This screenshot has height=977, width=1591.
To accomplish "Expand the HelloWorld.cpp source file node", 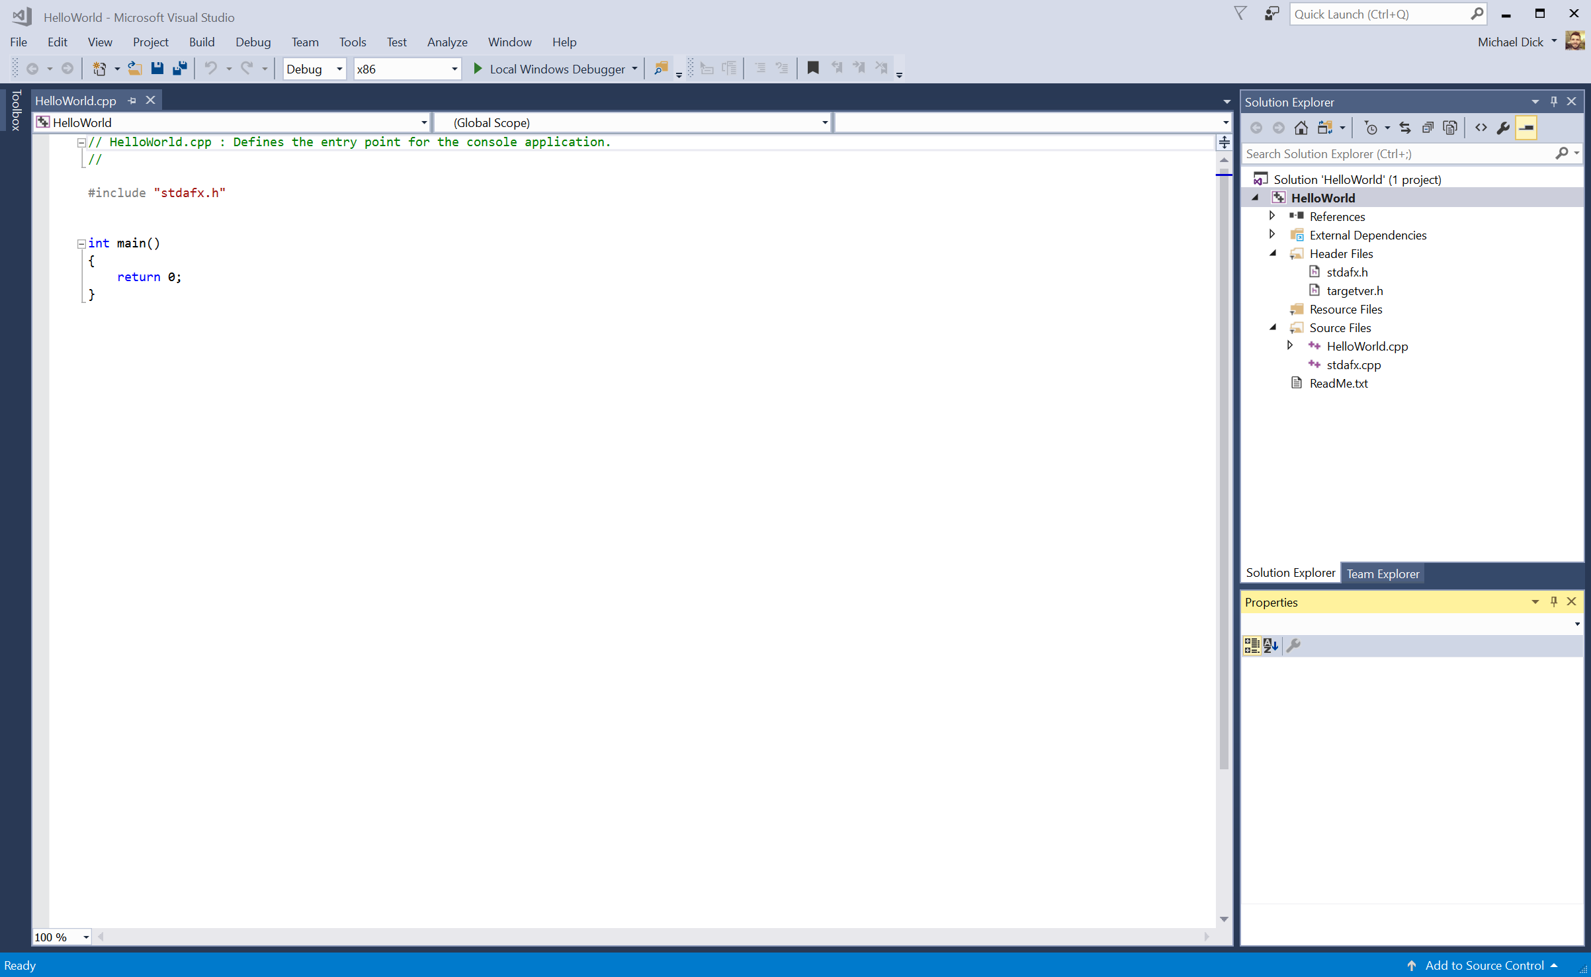I will (x=1289, y=345).
